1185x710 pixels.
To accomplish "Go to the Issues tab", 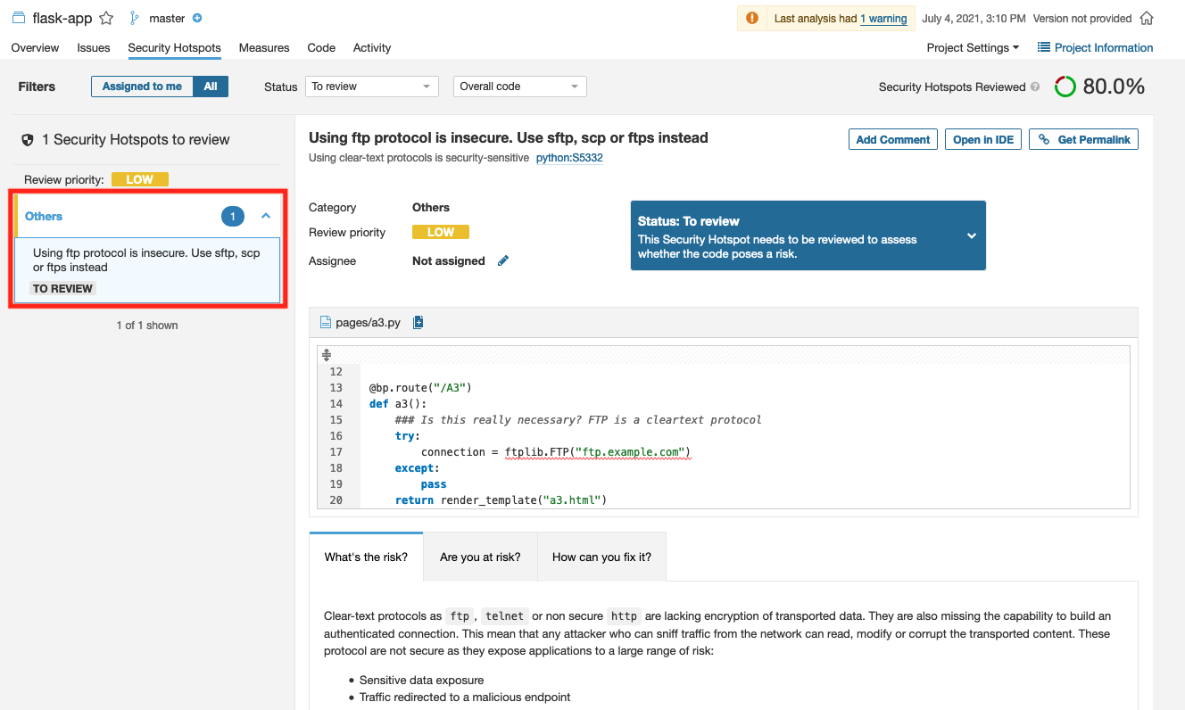I will 94,47.
